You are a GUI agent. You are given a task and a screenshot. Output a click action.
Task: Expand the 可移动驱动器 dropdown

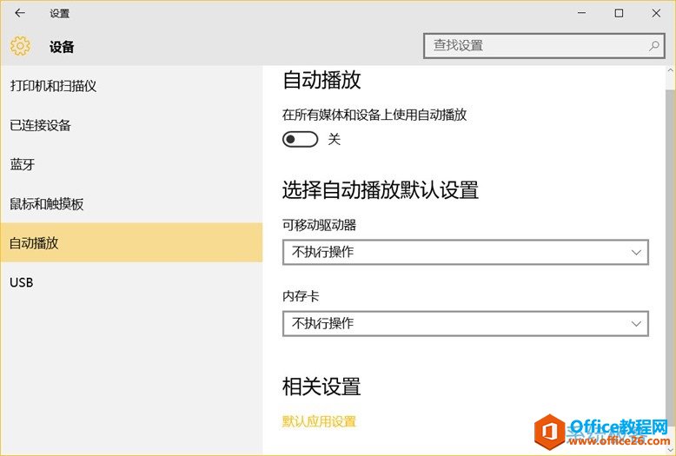465,252
